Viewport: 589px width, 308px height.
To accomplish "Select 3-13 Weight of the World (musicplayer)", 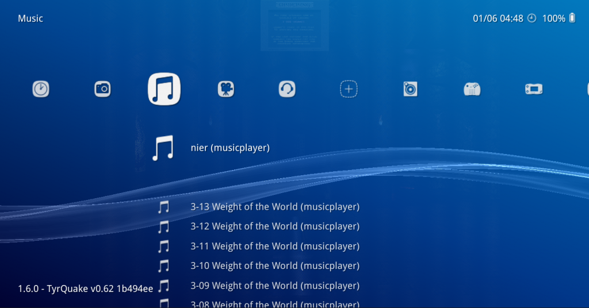I will 274,207.
